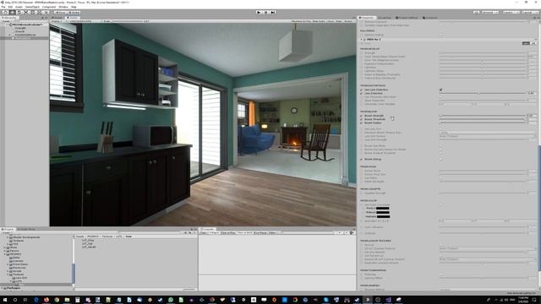Click the Project folder tree scrollbar

point(74,273)
